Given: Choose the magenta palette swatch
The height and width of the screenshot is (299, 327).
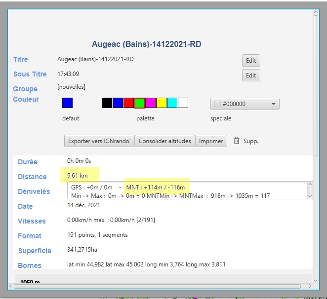Looking at the screenshot, I should click(150, 103).
